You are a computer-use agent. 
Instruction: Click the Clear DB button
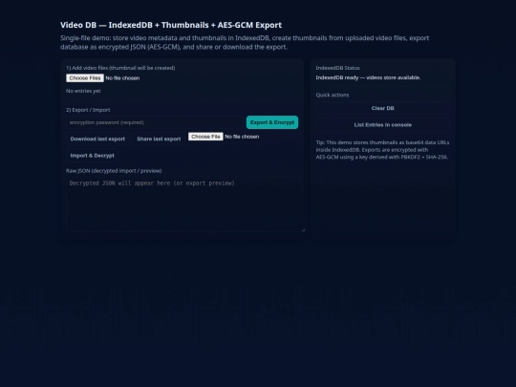coord(383,108)
